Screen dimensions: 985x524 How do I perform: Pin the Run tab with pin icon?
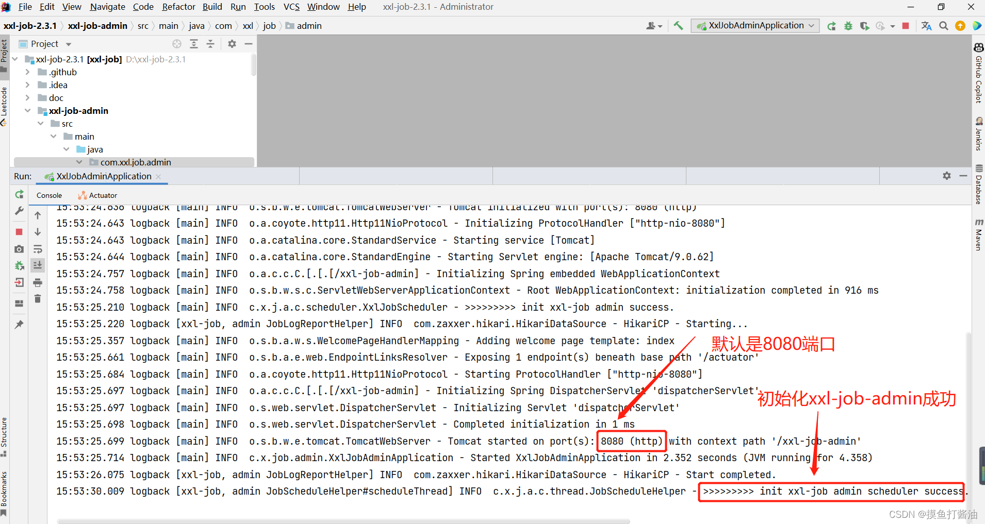[19, 325]
